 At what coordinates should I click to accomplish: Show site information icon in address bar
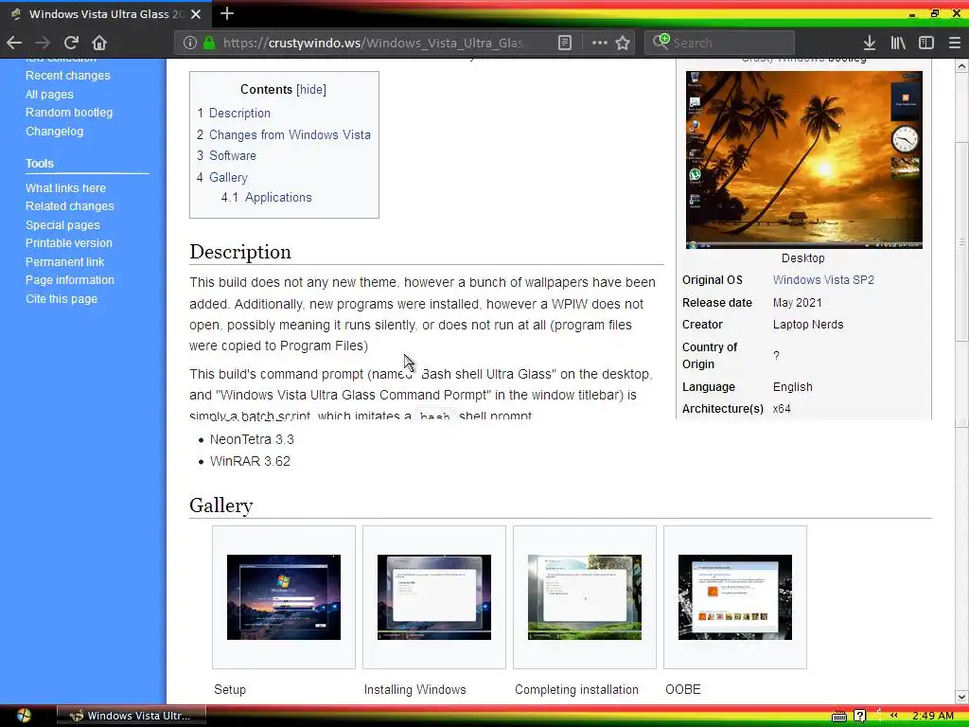click(x=189, y=43)
